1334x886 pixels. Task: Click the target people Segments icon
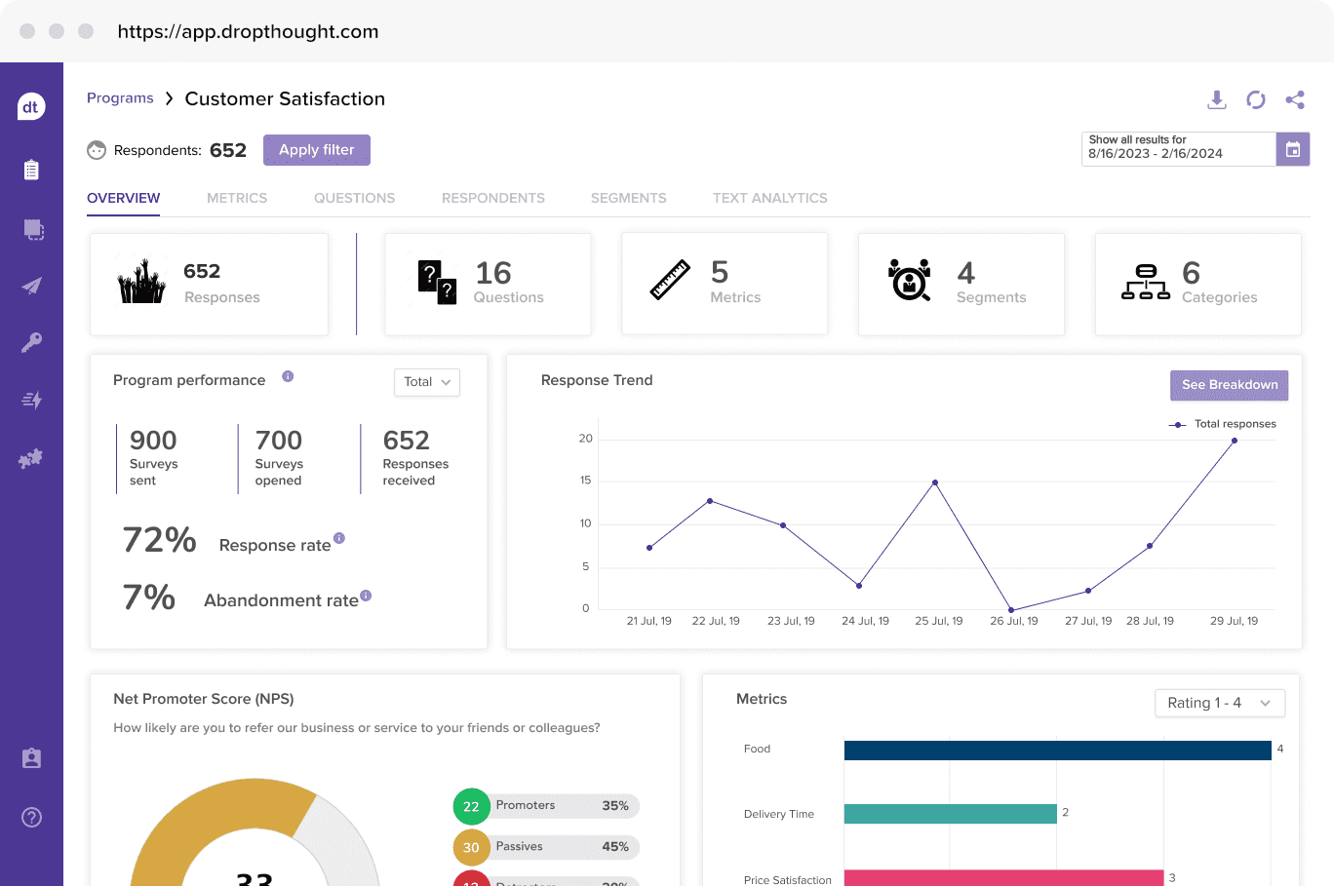(x=910, y=280)
